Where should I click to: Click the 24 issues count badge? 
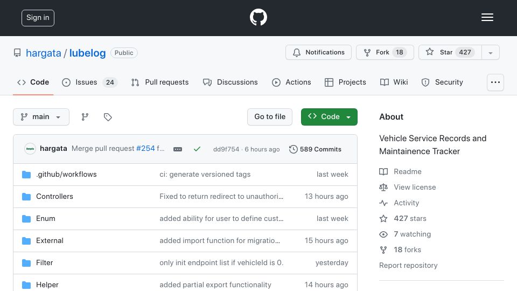(110, 82)
